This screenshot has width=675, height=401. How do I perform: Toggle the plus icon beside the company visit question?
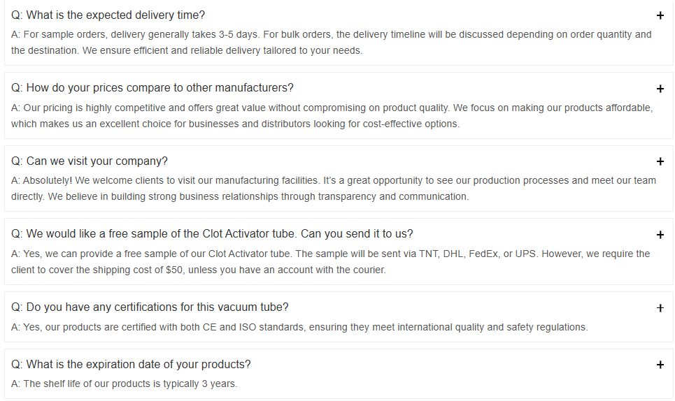[x=660, y=161]
